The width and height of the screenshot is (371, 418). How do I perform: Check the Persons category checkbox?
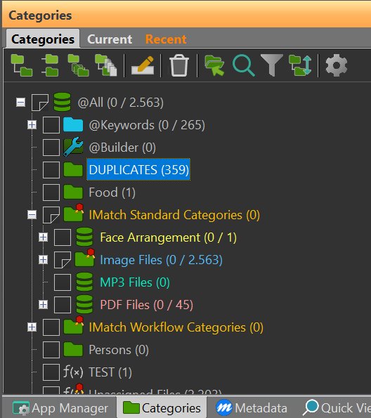coord(51,349)
